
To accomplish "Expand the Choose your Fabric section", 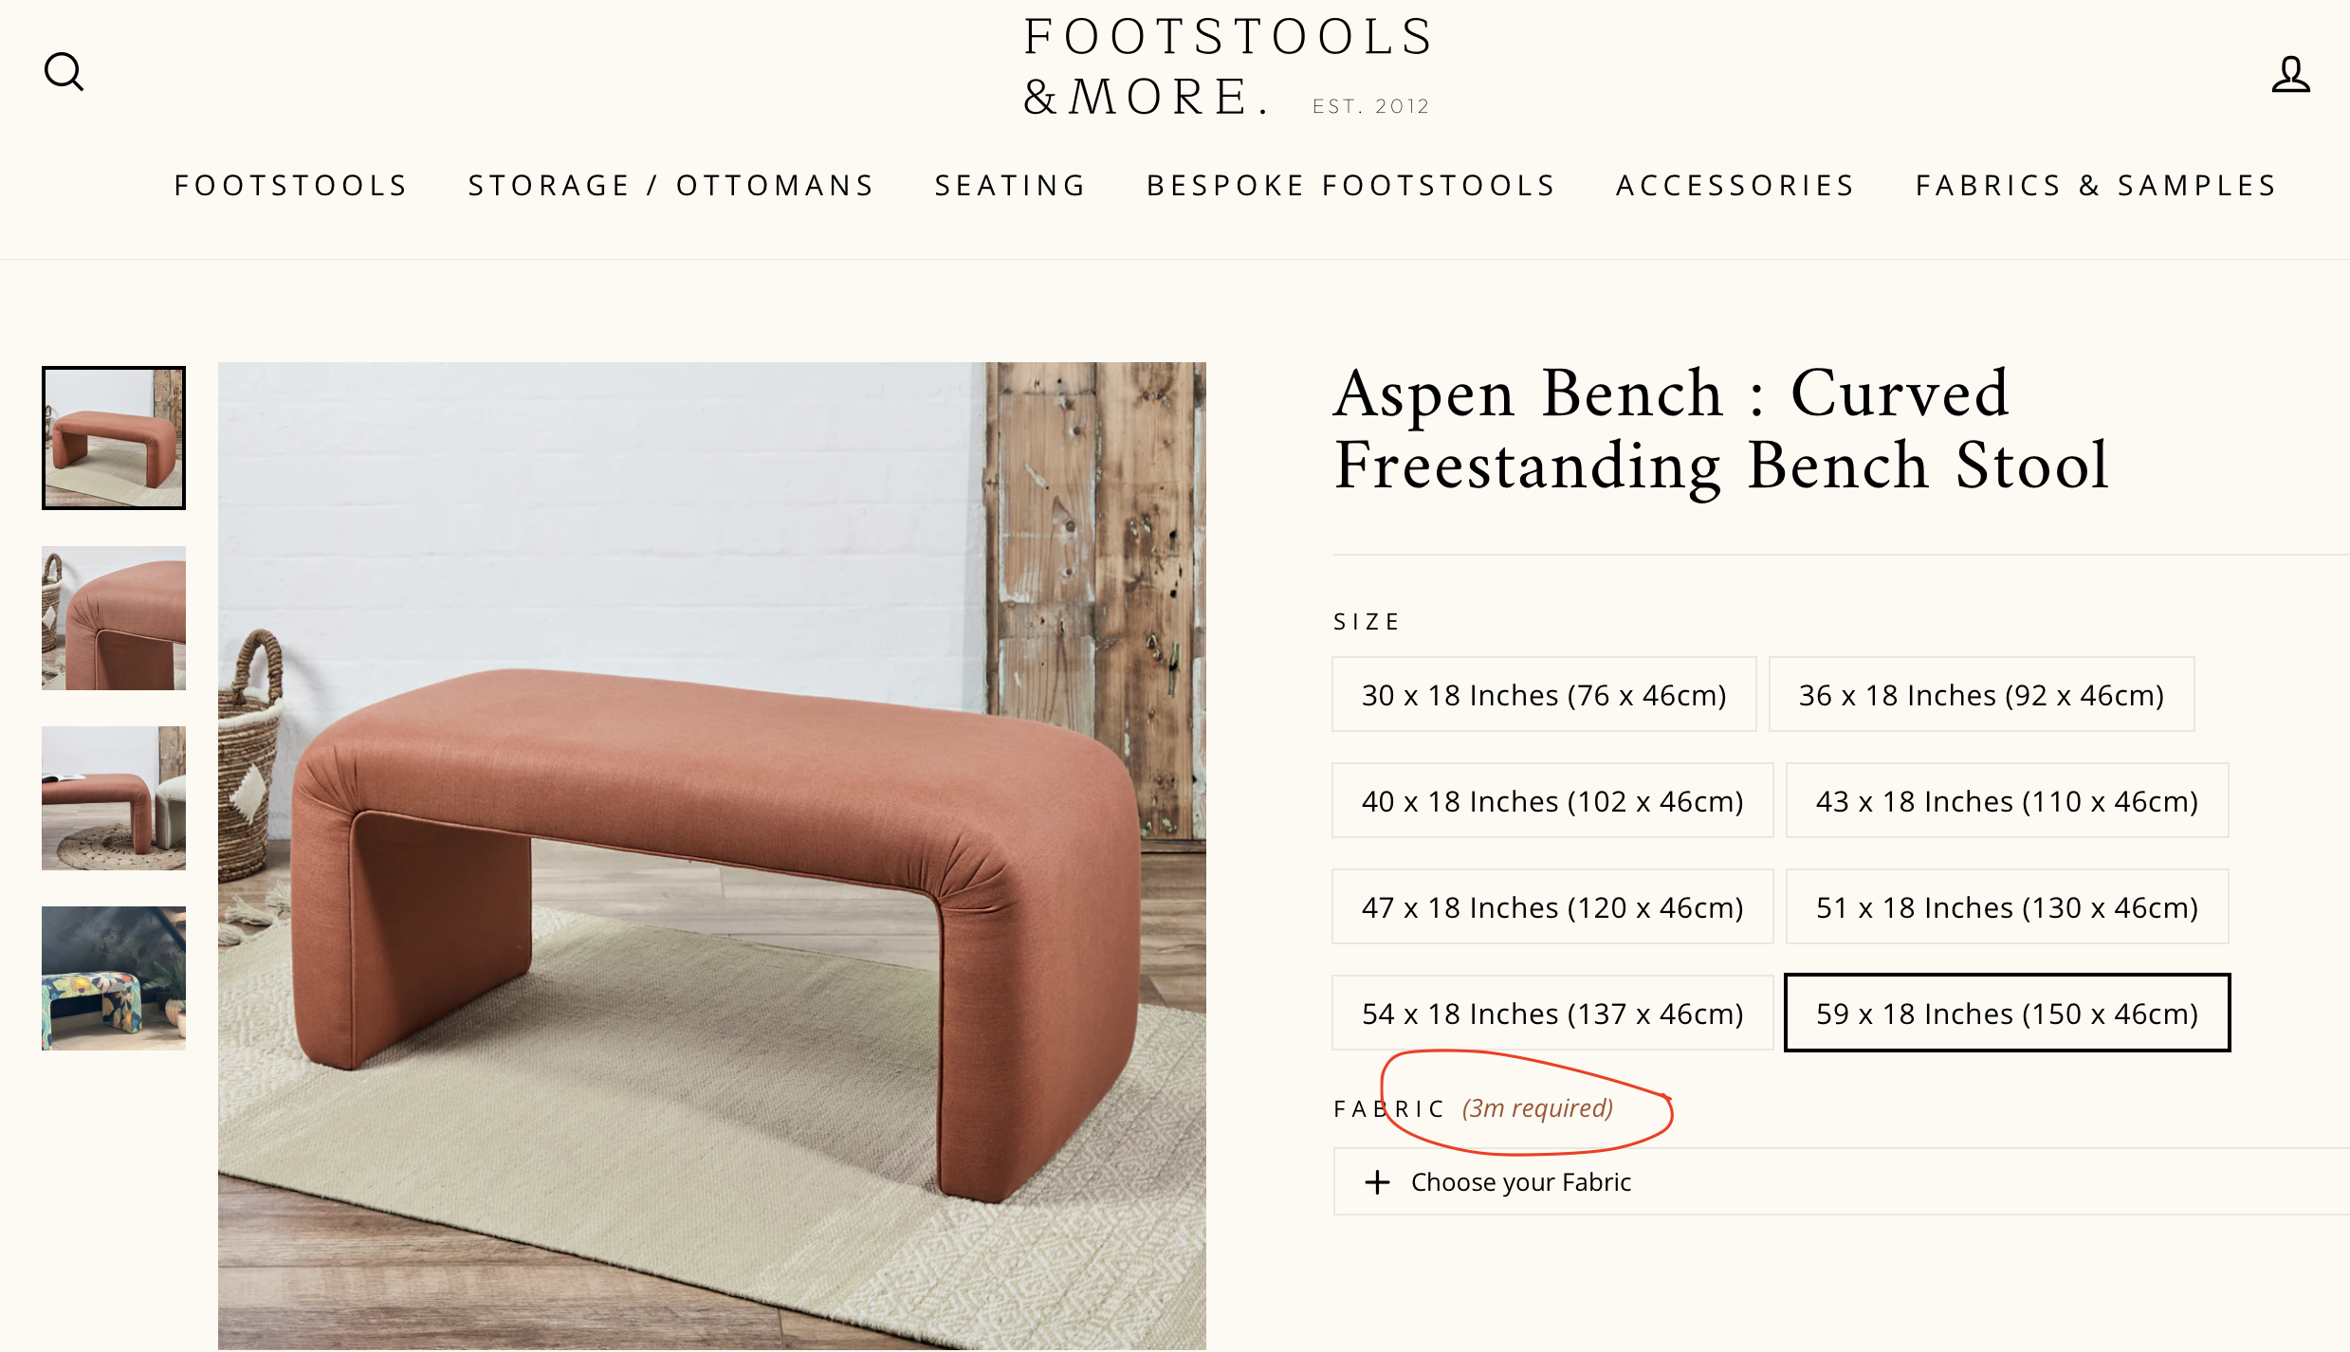I will pyautogui.click(x=1521, y=1182).
